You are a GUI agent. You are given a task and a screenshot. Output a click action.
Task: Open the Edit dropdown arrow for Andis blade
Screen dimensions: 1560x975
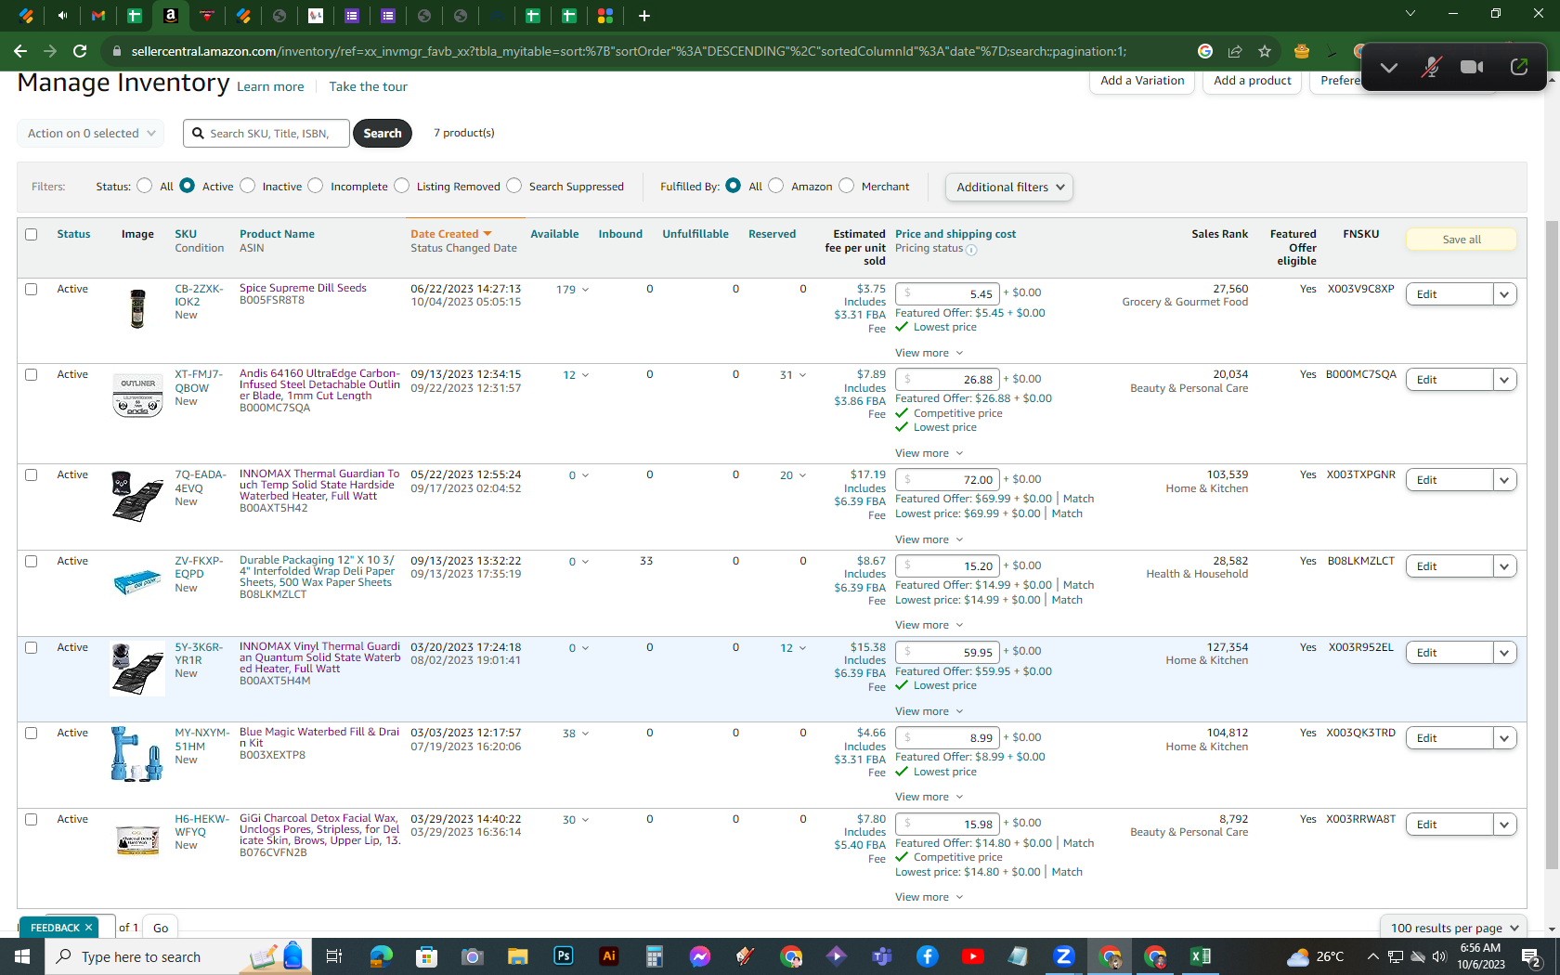[x=1504, y=380]
